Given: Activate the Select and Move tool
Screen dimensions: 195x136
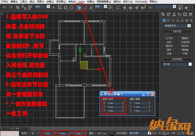Looking at the screenshot, I should click(x=79, y=8).
